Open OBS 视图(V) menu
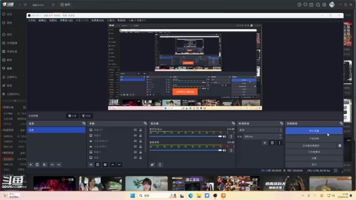 [x=53, y=20]
